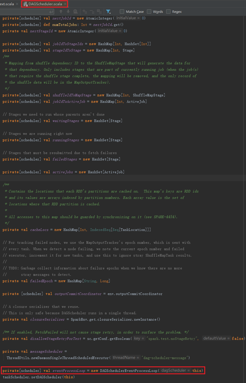
Task: Click "Stages we are running right now" comment
Action: pyautogui.click(x=37, y=133)
